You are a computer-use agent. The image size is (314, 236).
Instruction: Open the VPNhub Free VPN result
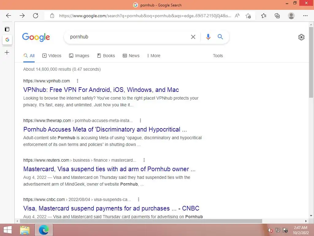click(101, 90)
